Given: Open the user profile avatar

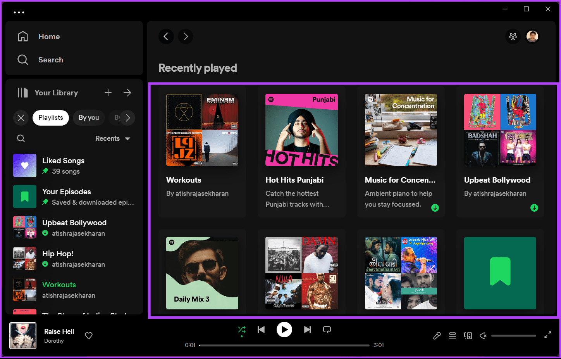Looking at the screenshot, I should (532, 36).
